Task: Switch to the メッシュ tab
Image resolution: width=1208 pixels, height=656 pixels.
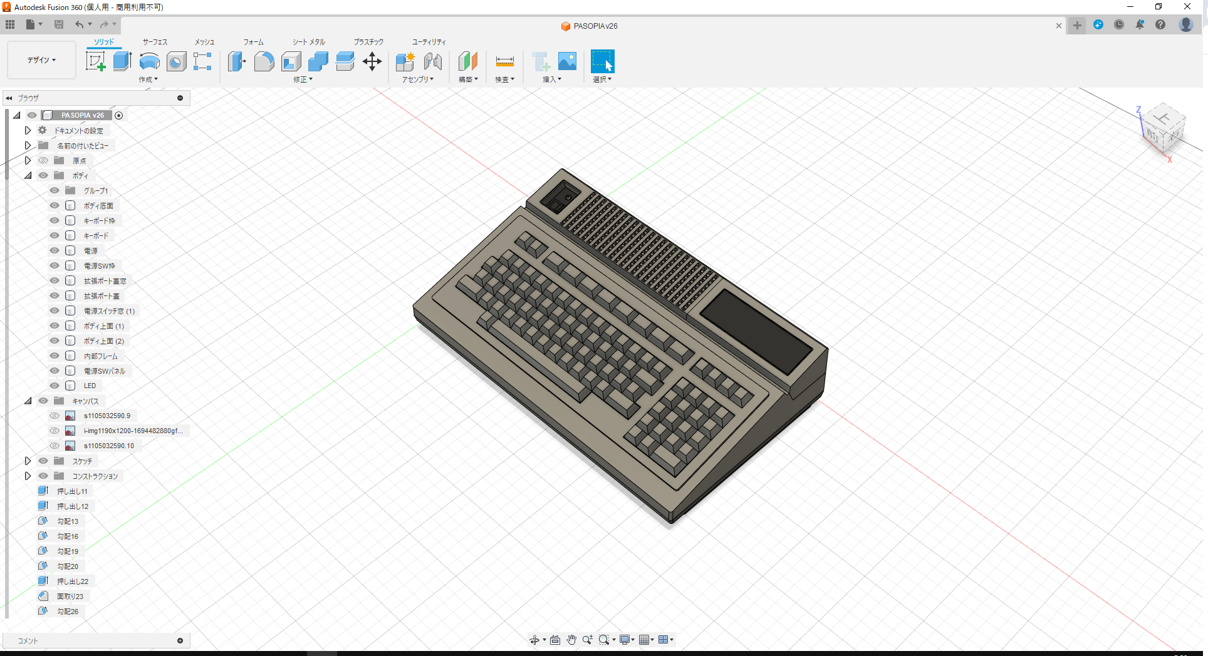Action: point(204,42)
